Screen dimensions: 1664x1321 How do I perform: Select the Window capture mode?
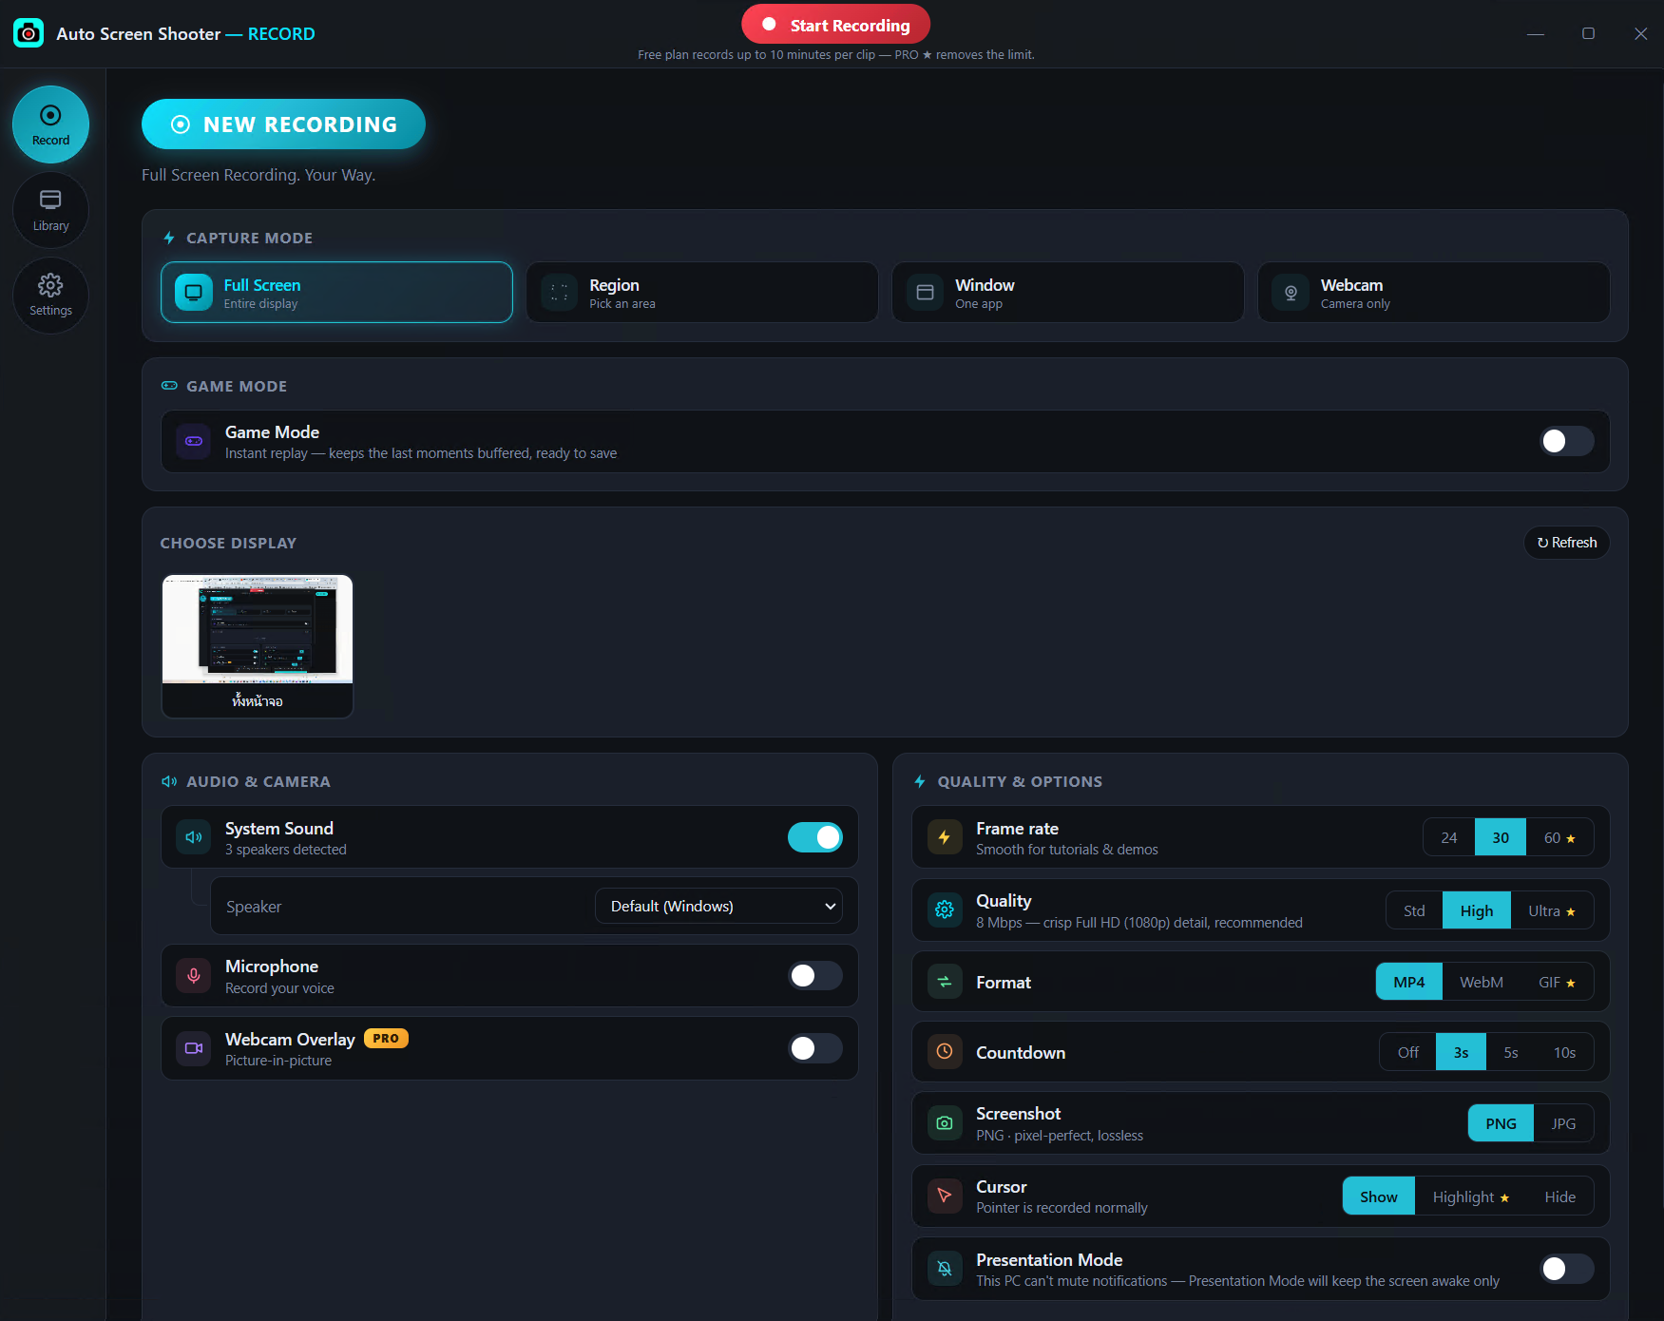pyautogui.click(x=1068, y=293)
